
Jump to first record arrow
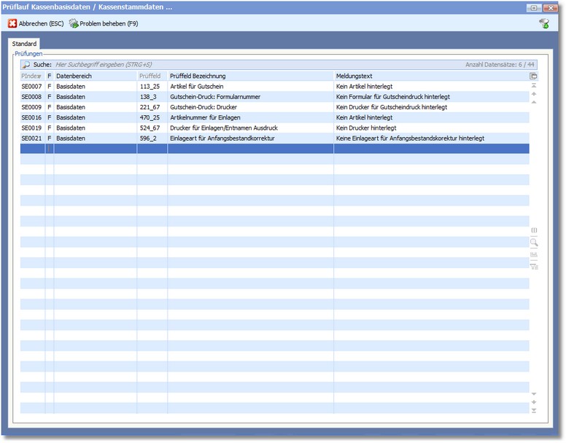[x=534, y=86]
